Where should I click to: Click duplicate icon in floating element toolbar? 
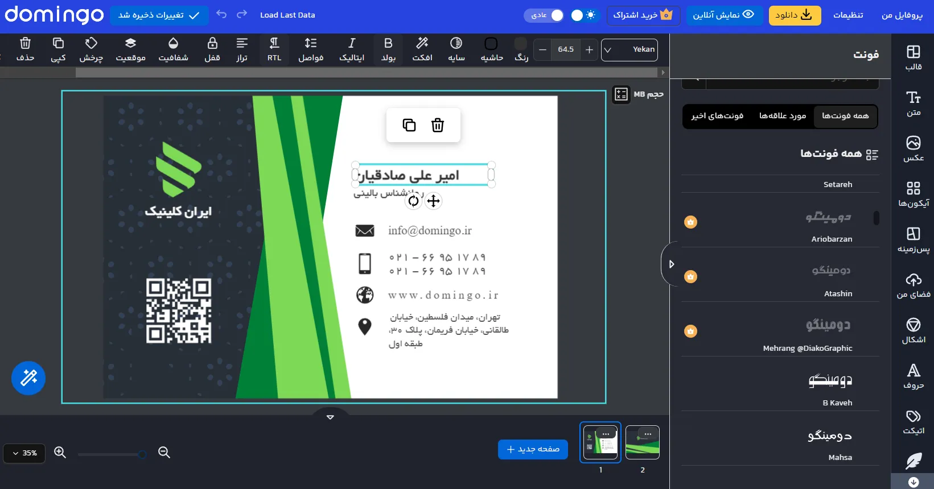coord(409,125)
